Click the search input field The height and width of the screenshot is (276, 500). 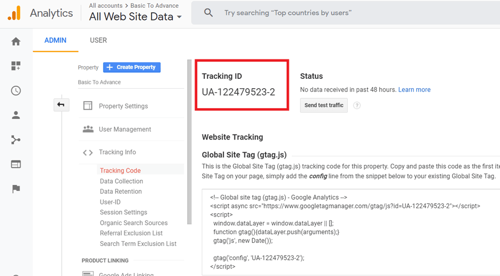tap(346, 13)
